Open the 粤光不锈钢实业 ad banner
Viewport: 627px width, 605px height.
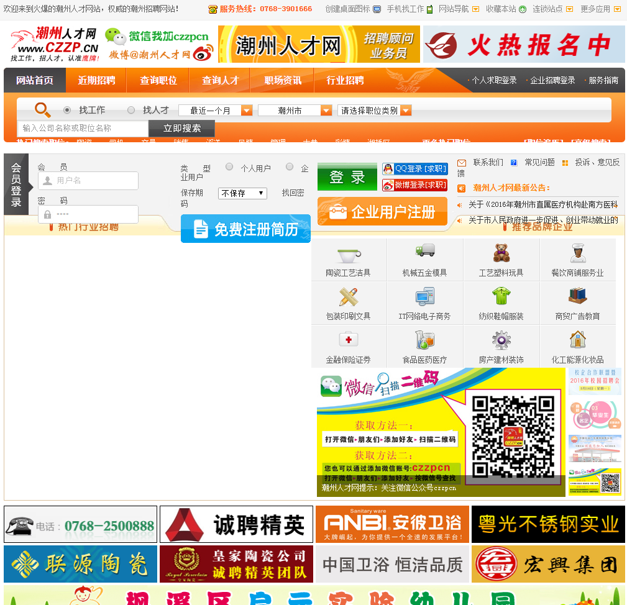click(548, 524)
